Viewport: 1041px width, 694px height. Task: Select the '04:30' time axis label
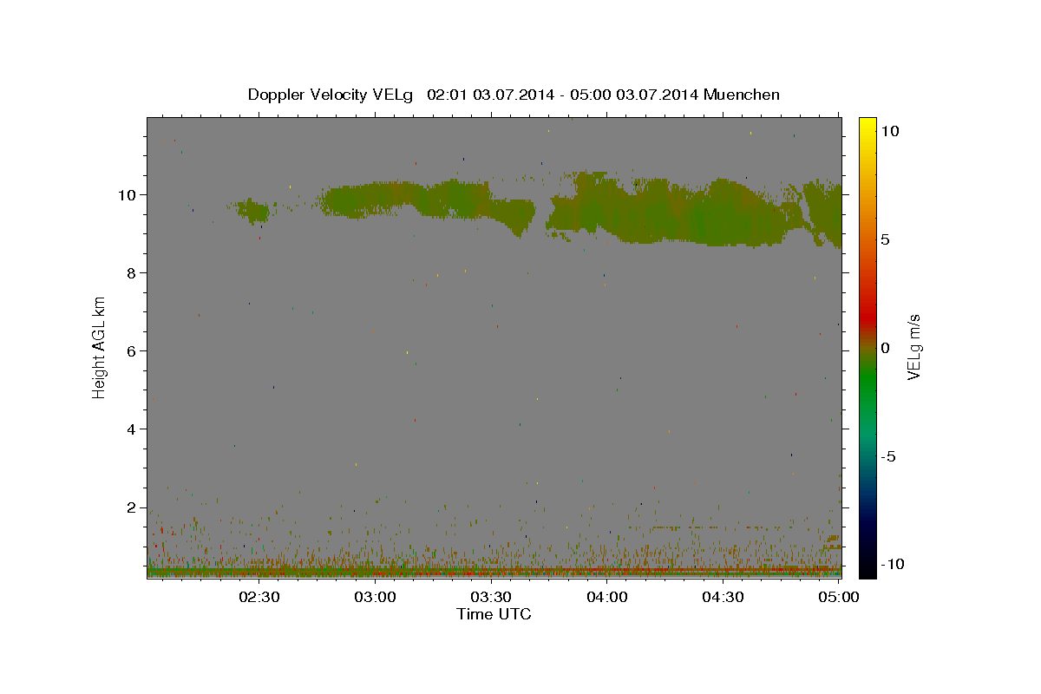pos(723,597)
